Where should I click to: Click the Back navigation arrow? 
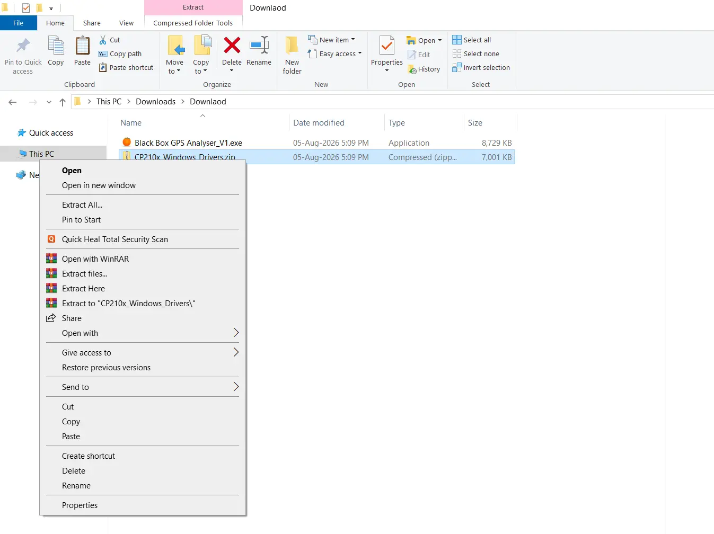click(13, 102)
